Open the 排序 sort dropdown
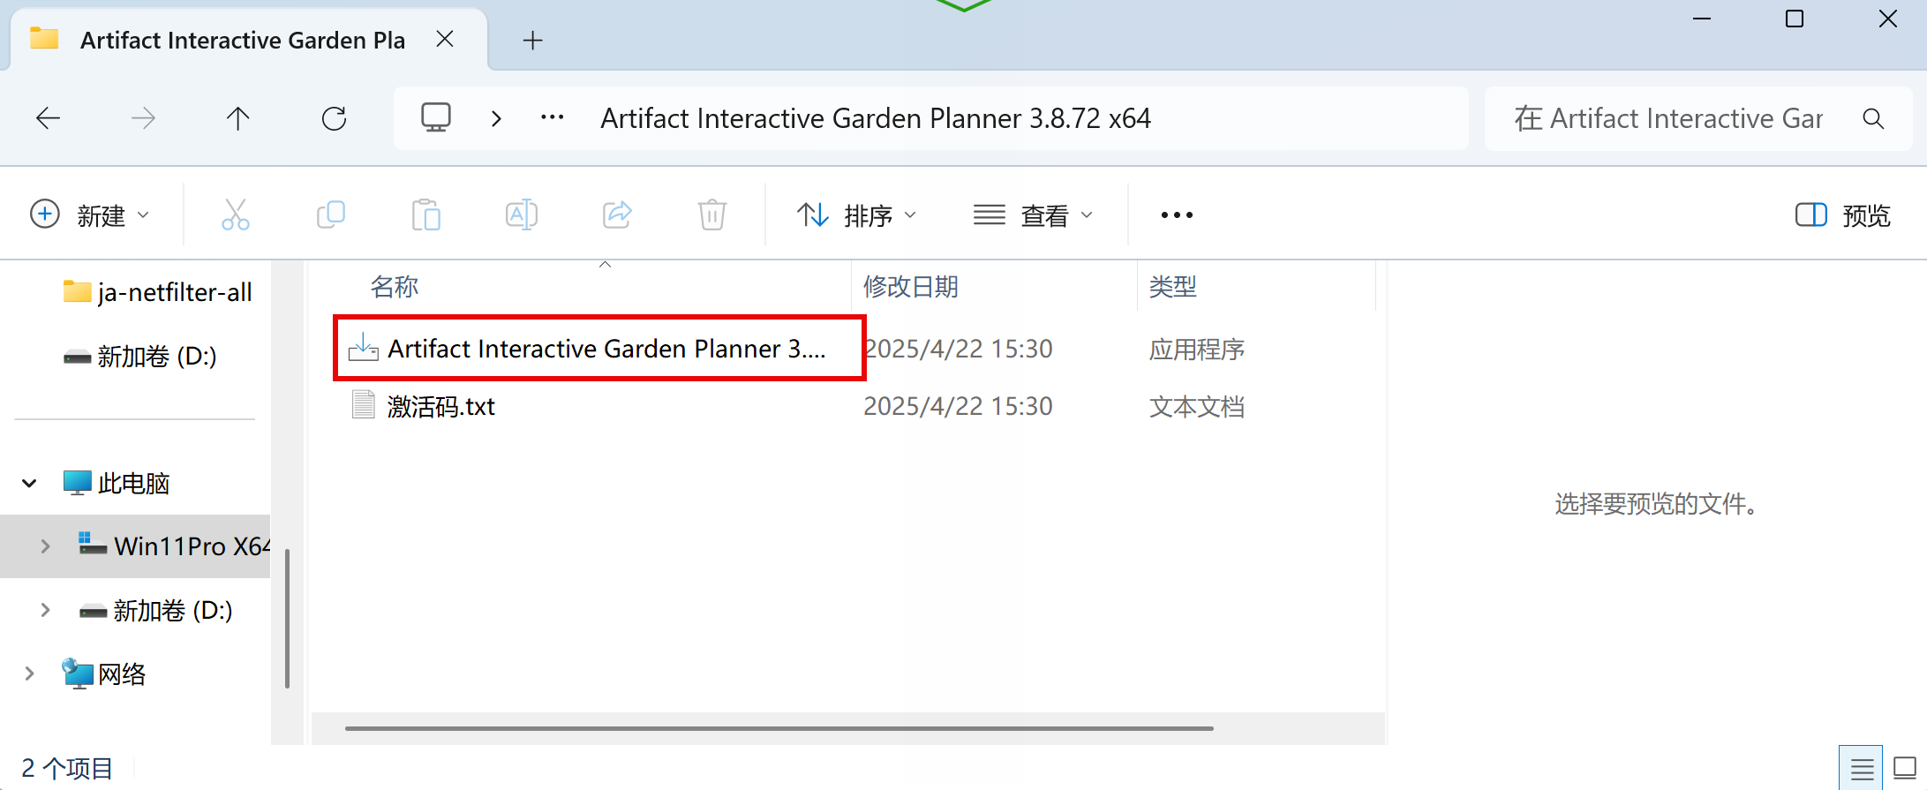The image size is (1927, 790). point(856,214)
